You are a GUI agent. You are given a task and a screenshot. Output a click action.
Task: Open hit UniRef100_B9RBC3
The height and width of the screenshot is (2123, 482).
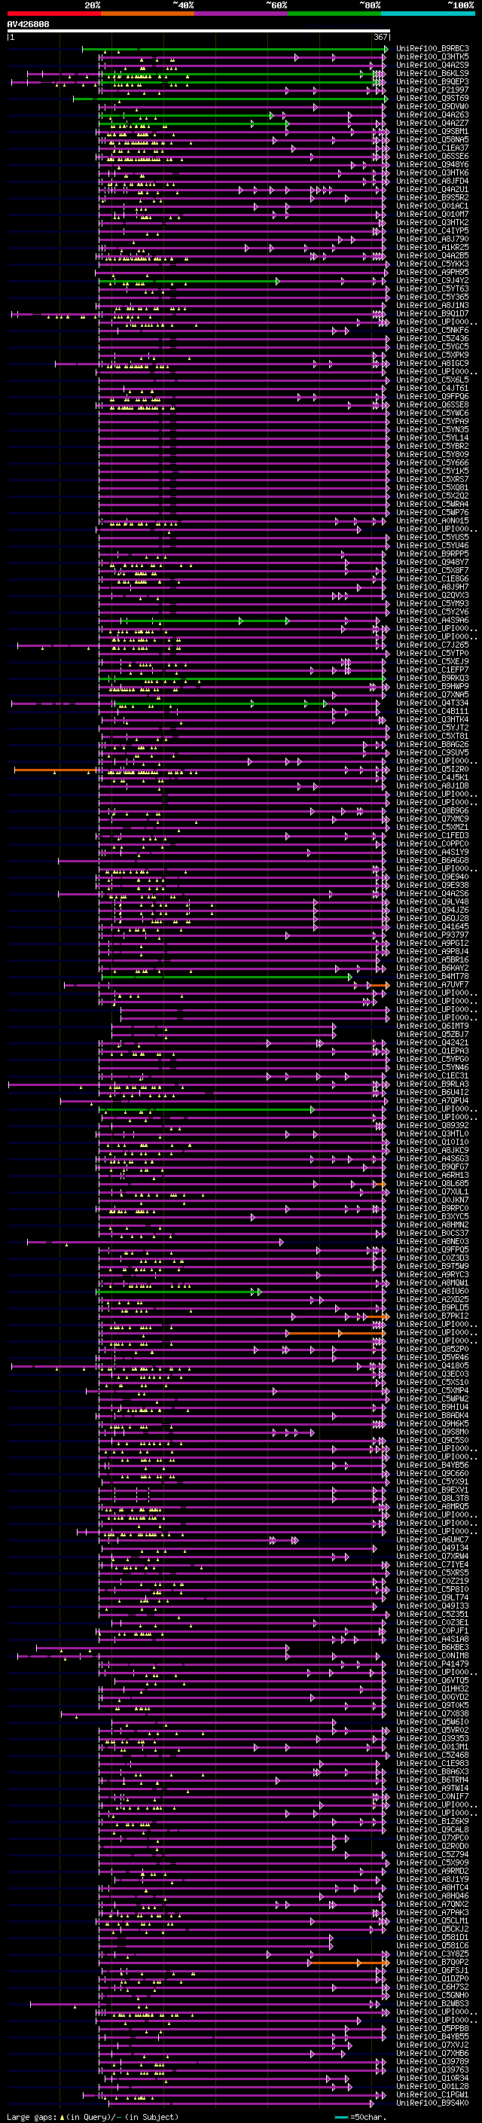[432, 49]
